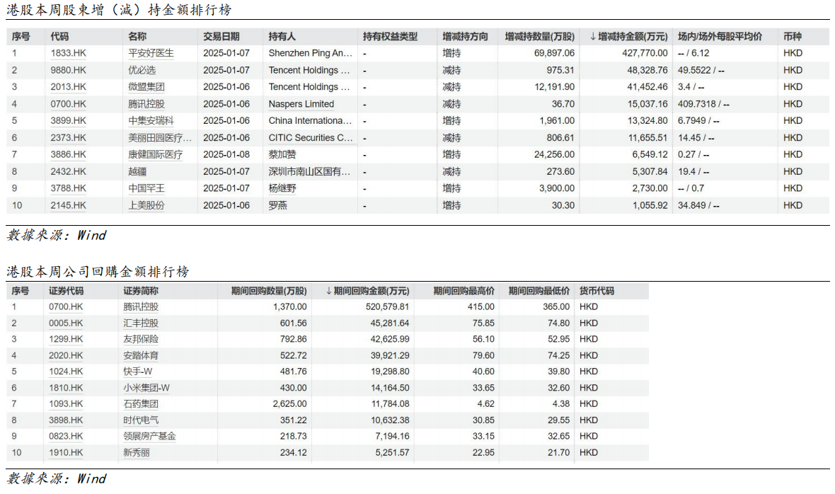The image size is (835, 494).
Task: Open stock name link 小米集团-W
Action: [x=146, y=388]
